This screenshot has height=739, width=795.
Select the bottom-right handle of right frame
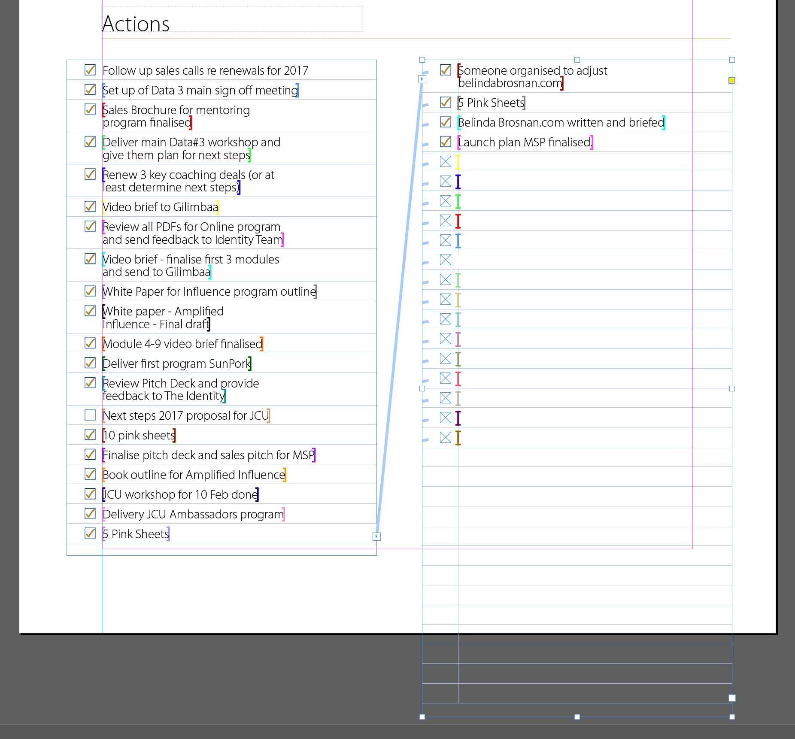tap(732, 717)
